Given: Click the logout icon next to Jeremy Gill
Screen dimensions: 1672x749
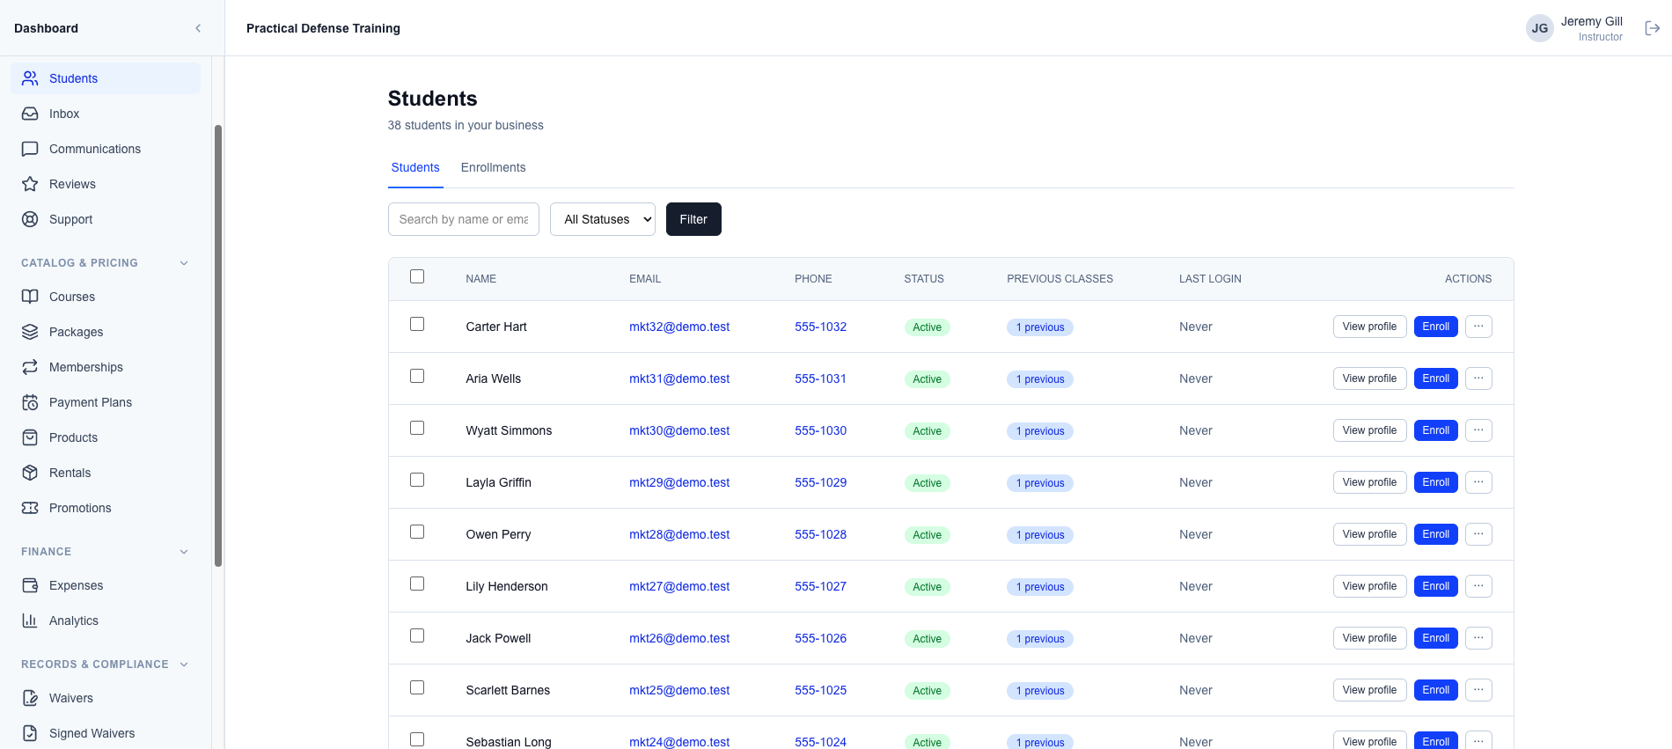Looking at the screenshot, I should (1653, 28).
